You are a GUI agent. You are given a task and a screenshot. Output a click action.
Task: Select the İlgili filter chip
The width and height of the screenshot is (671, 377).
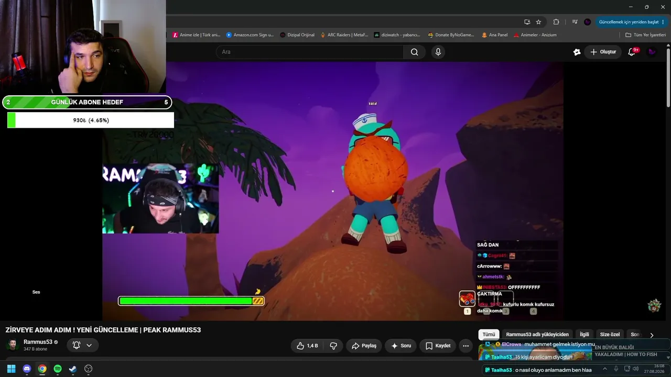(585, 335)
